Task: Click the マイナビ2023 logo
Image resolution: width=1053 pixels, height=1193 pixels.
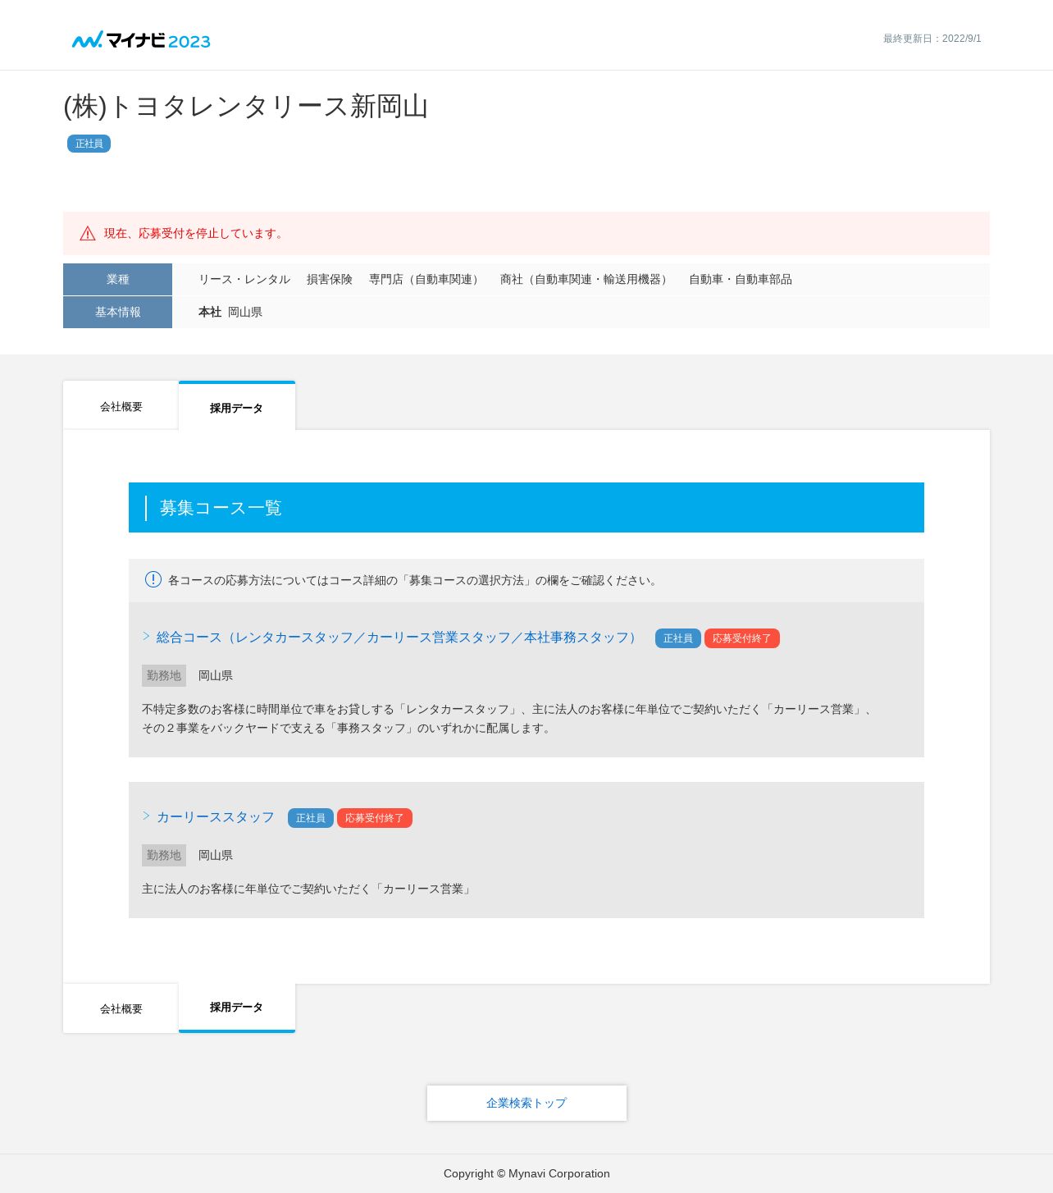Action: 141,40
